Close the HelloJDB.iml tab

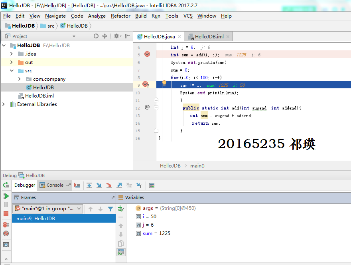coord(228,37)
